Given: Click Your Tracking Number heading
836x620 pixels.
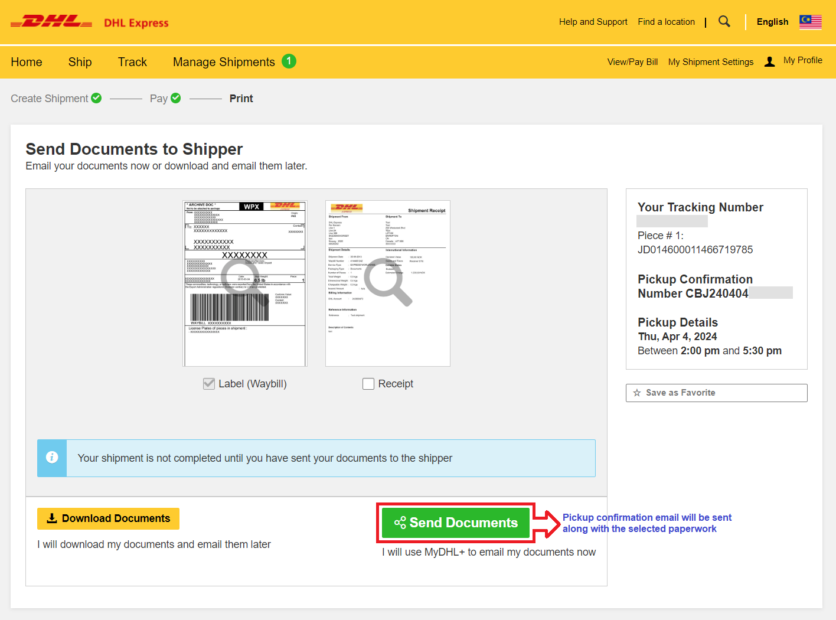Looking at the screenshot, I should pyautogui.click(x=700, y=207).
